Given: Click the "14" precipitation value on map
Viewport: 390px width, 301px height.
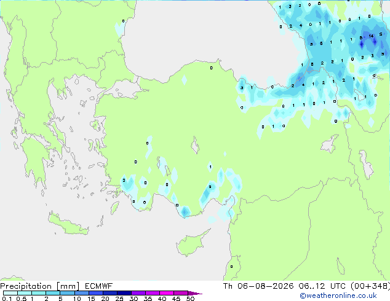Looking at the screenshot, I should tap(371, 36).
